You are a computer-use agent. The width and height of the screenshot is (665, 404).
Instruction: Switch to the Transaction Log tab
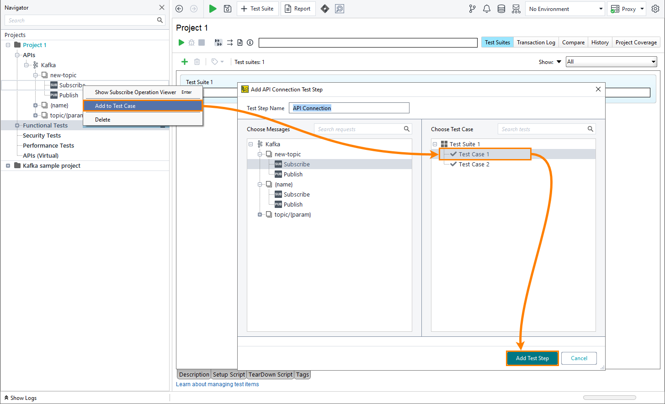[x=535, y=42]
